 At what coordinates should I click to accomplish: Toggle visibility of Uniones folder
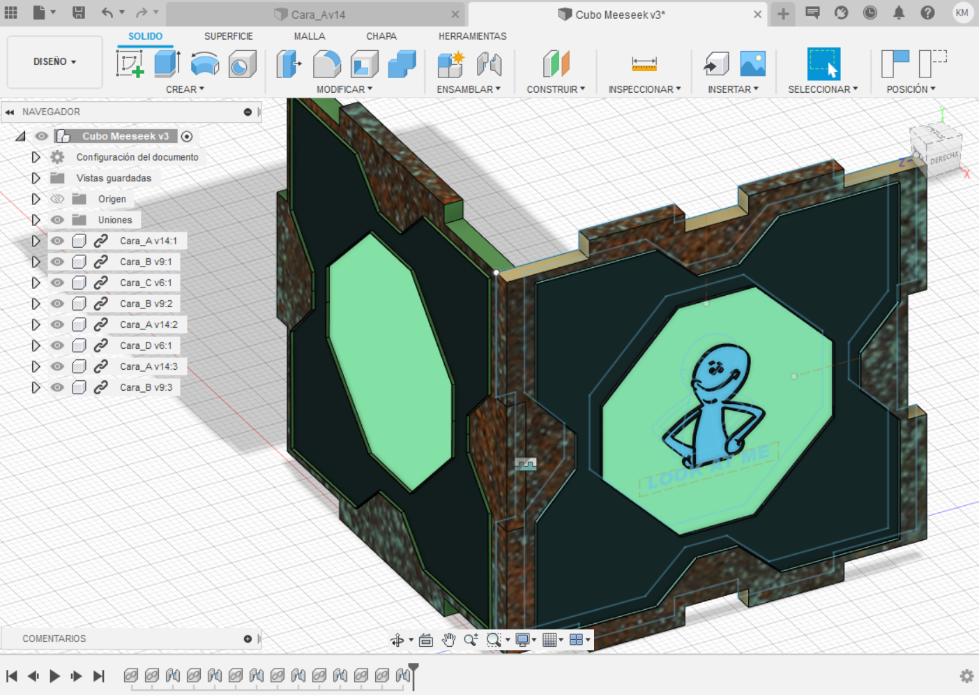(57, 220)
